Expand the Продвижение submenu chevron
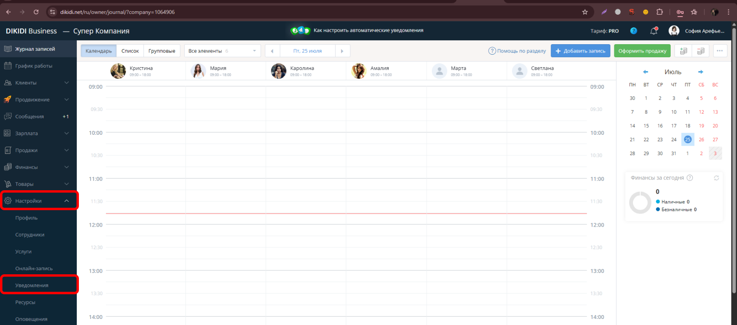This screenshot has width=737, height=325. (66, 100)
